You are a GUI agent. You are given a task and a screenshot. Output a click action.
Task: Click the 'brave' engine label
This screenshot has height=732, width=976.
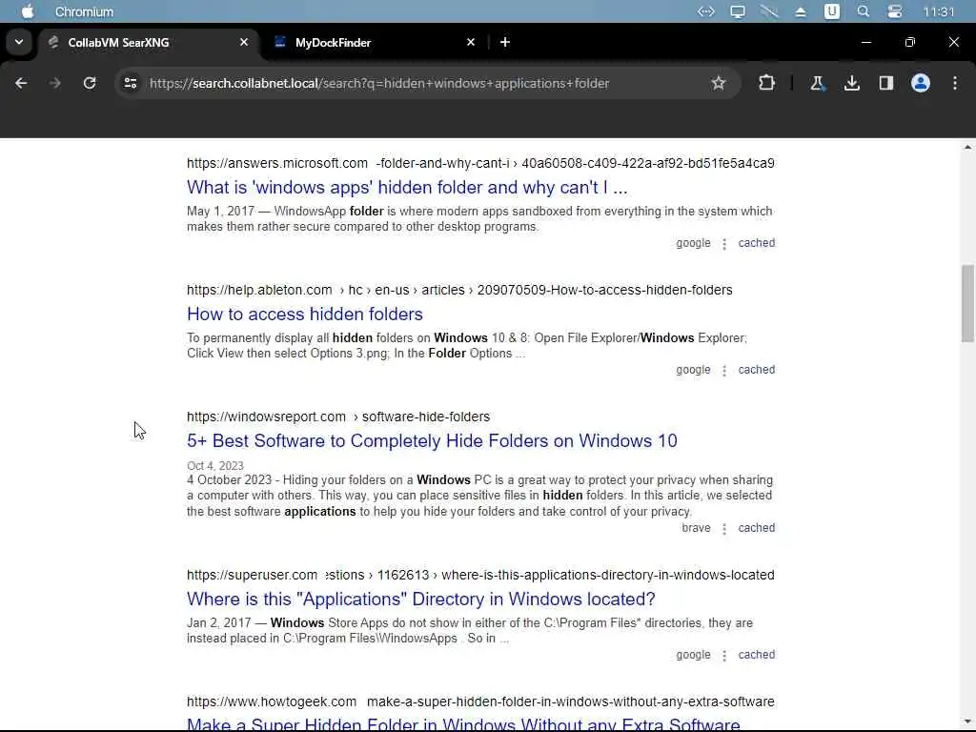(x=696, y=528)
